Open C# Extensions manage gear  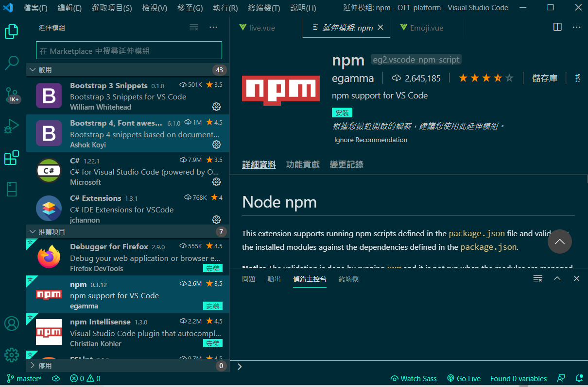(x=217, y=220)
